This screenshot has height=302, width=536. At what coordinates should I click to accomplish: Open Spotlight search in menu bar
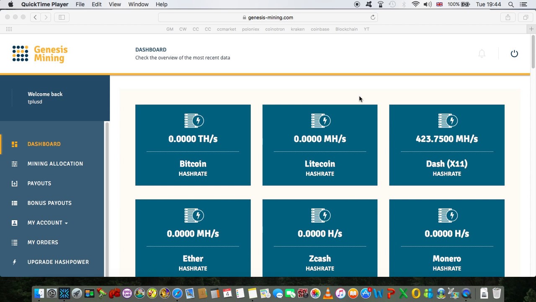pos(511,4)
